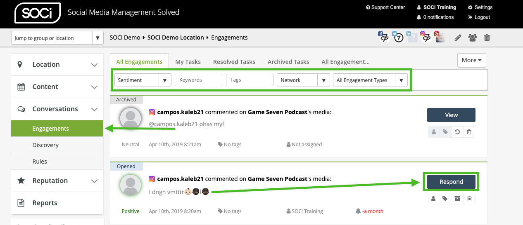Click the SOCi logo
The height and width of the screenshot is (225, 523).
[x=37, y=12]
